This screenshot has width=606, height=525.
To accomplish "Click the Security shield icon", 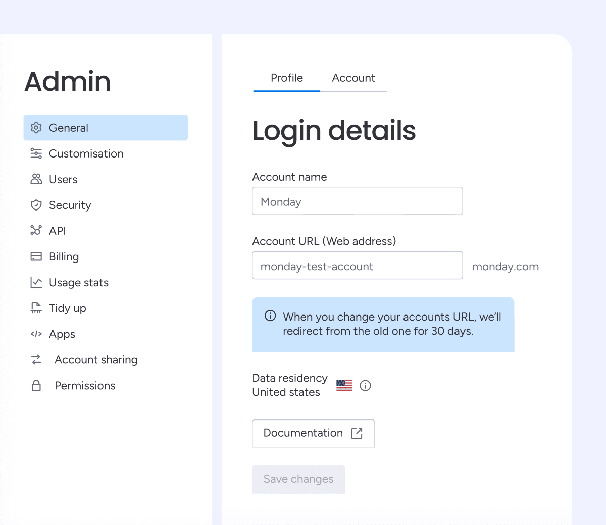I will tap(36, 205).
